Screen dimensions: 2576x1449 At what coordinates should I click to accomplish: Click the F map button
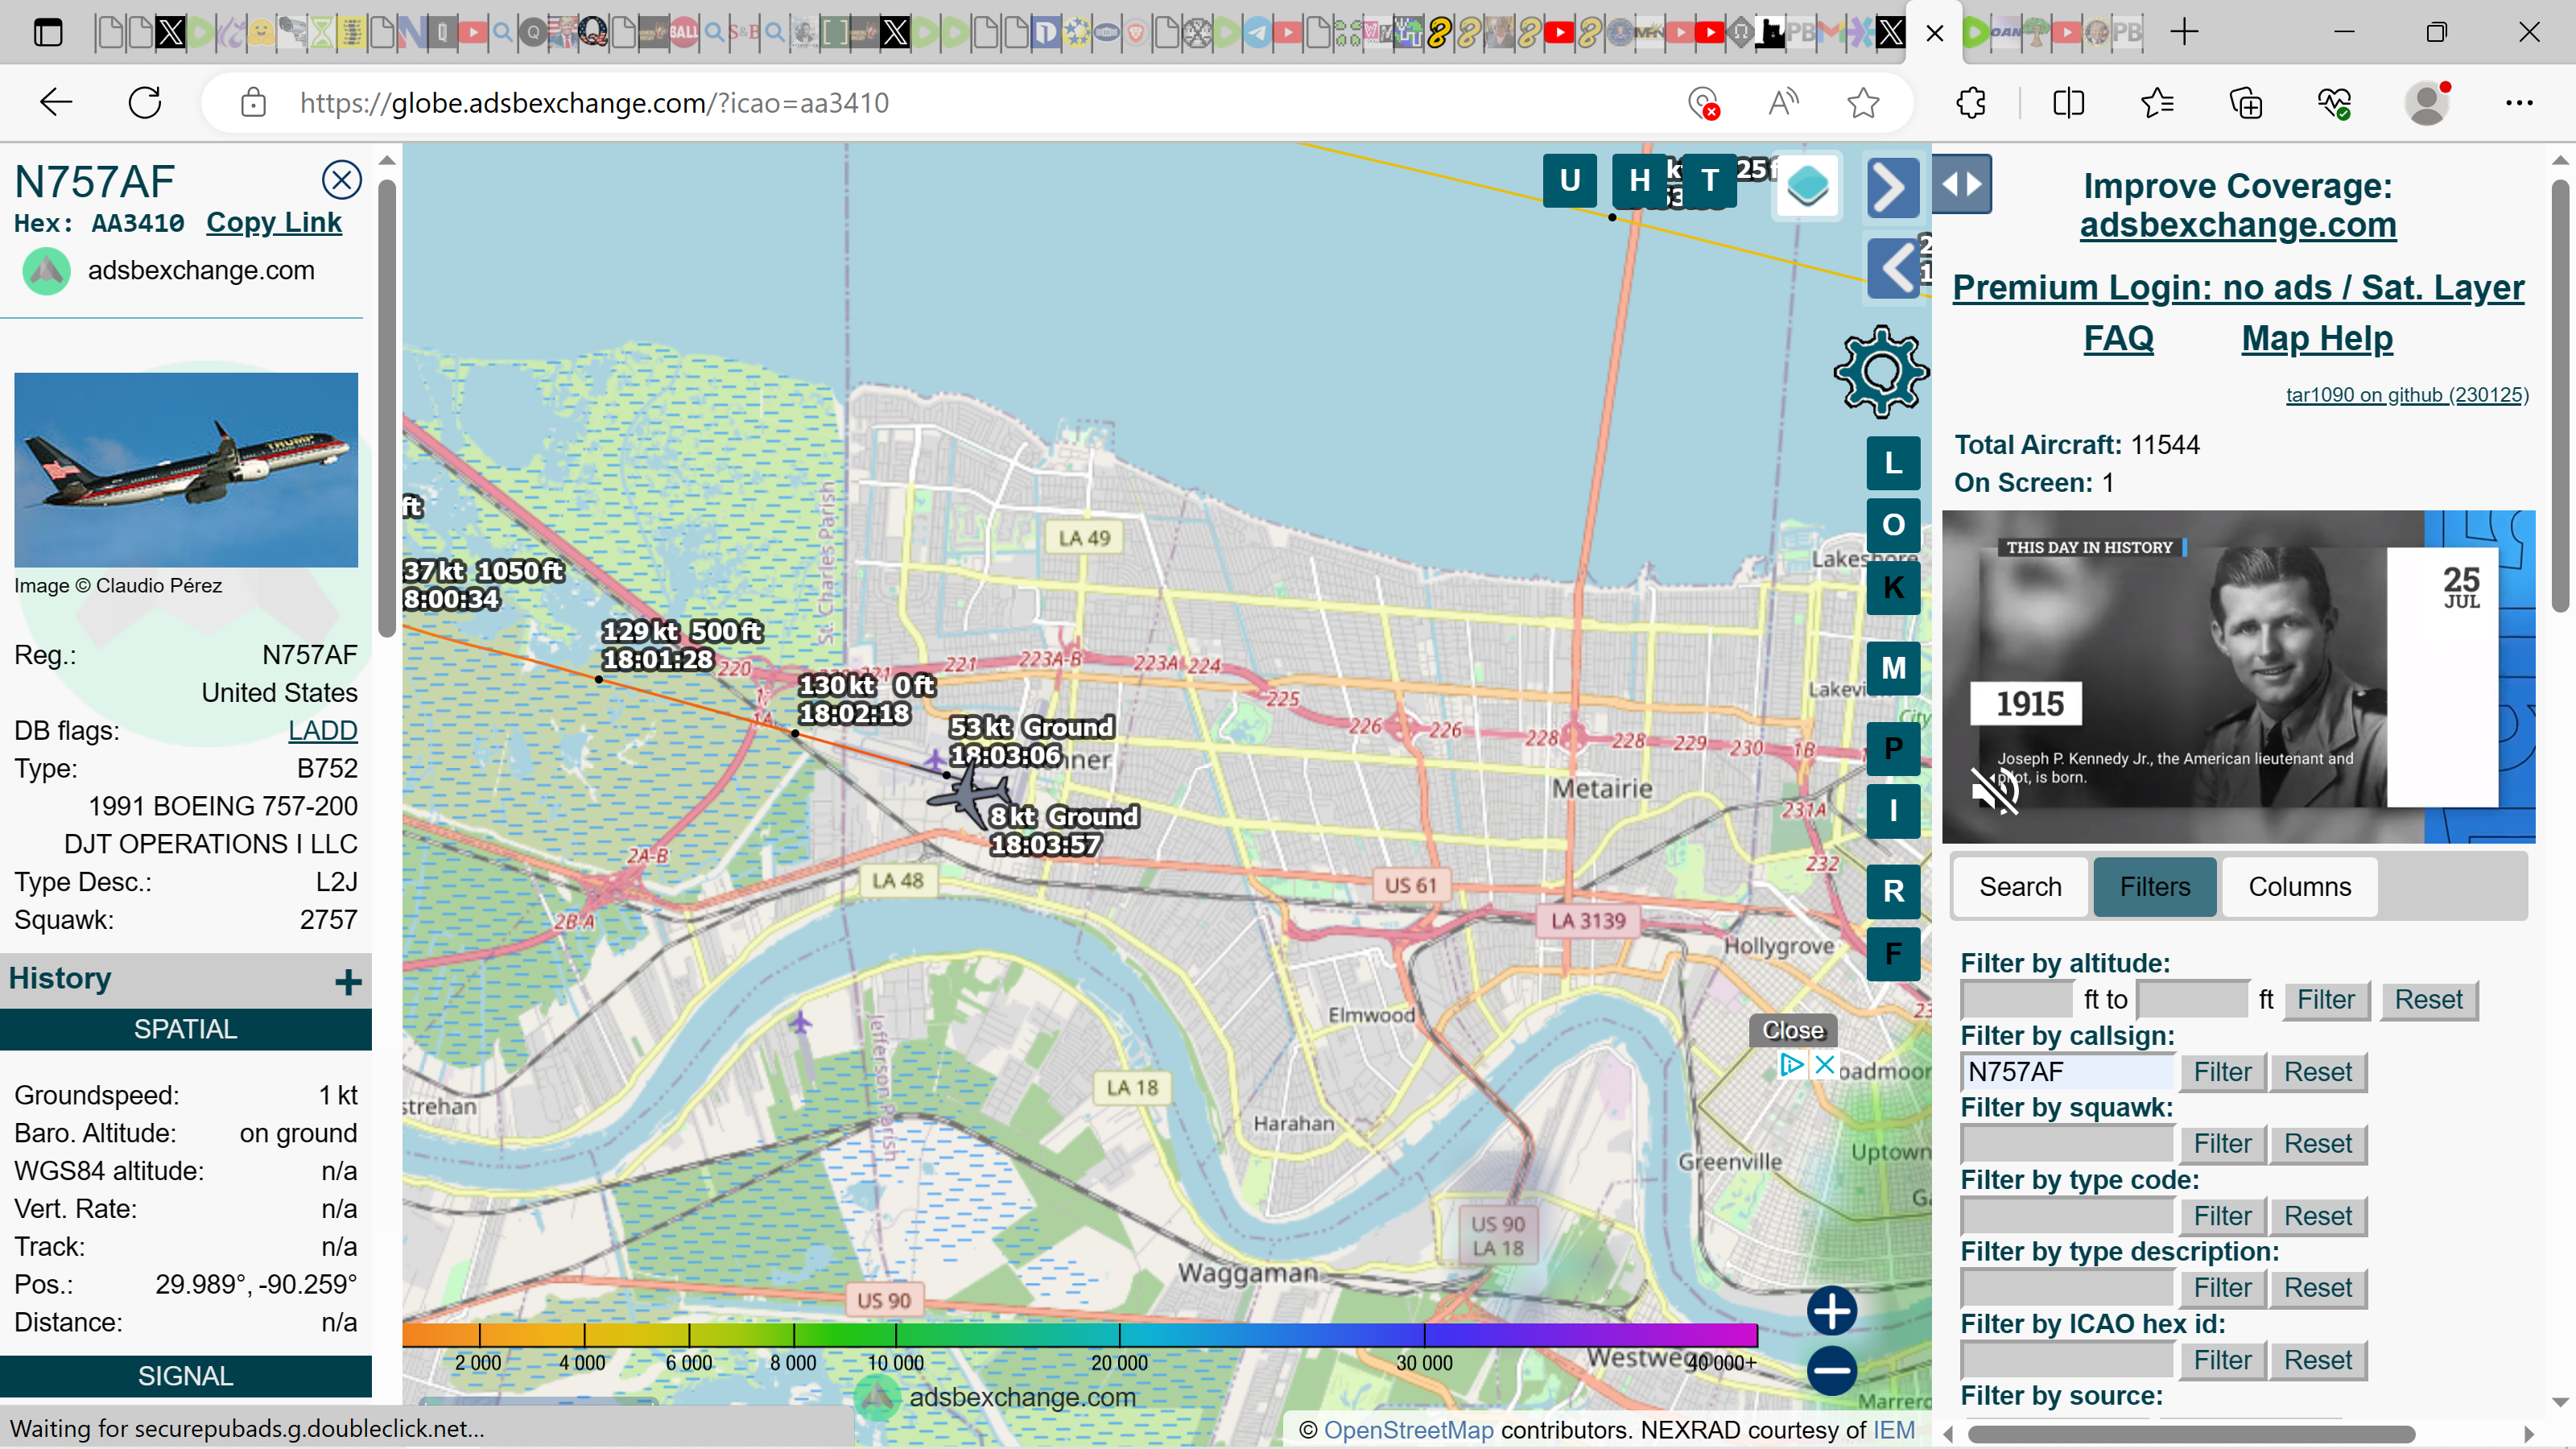[x=1893, y=953]
